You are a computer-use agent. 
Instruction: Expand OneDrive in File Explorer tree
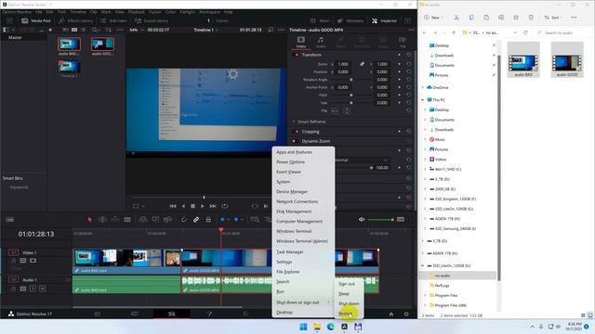tap(423, 87)
